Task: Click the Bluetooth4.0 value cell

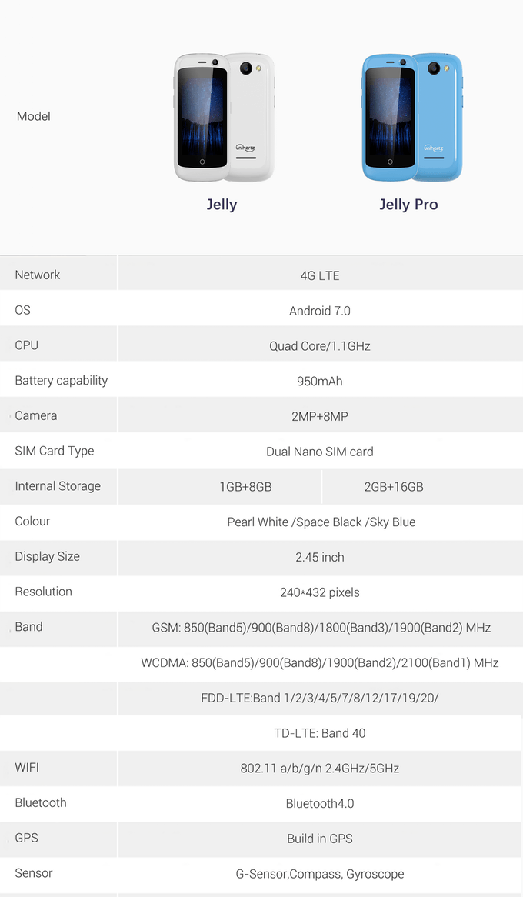Action: click(320, 804)
